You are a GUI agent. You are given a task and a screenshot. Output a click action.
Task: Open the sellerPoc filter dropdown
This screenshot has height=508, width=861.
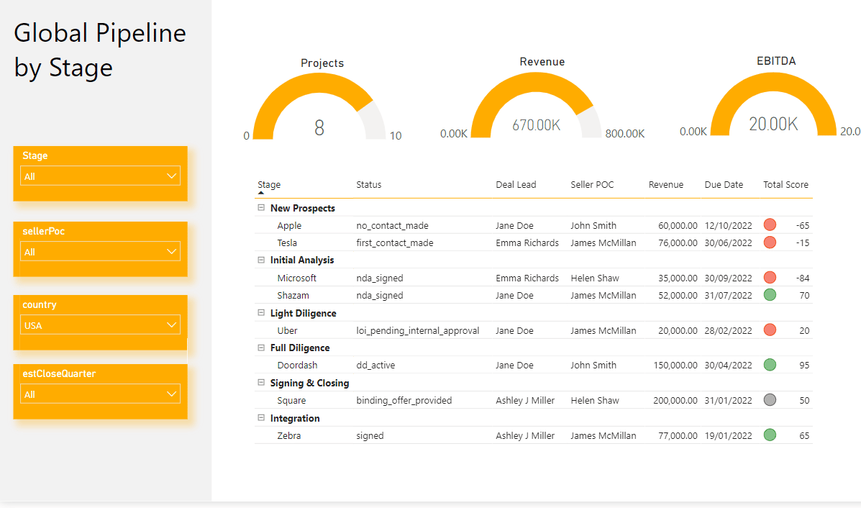[100, 252]
